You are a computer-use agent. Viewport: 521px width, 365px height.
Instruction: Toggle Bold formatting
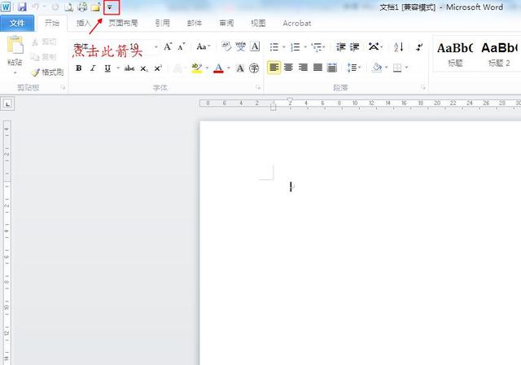click(79, 68)
